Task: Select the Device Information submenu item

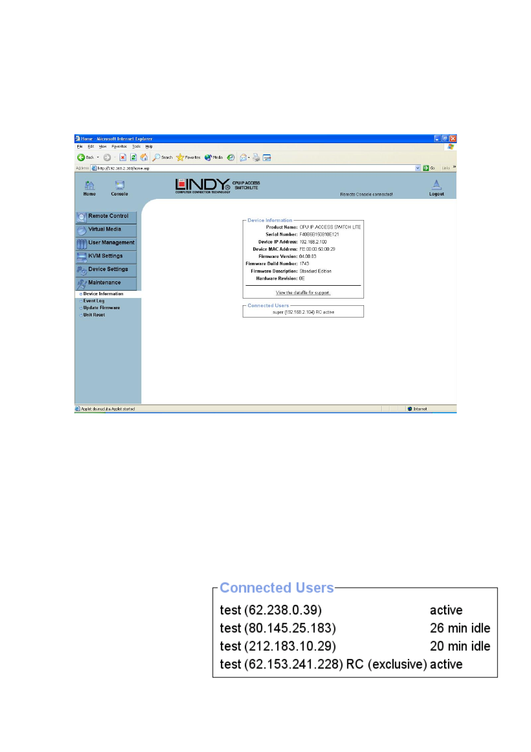Action: click(x=103, y=294)
